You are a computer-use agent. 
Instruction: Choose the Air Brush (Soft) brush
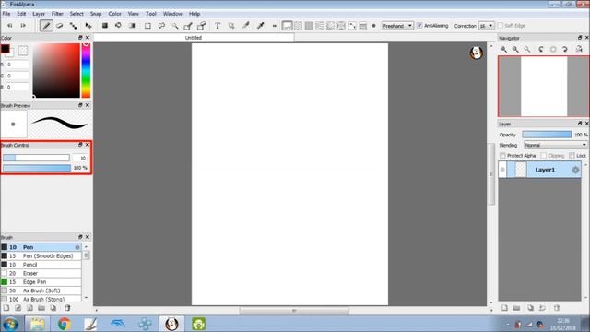pos(41,290)
